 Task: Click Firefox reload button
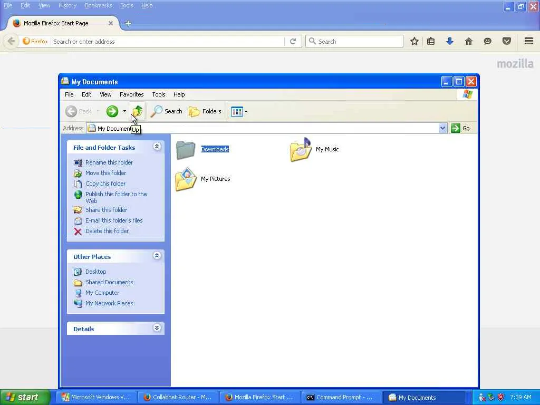[x=293, y=41]
